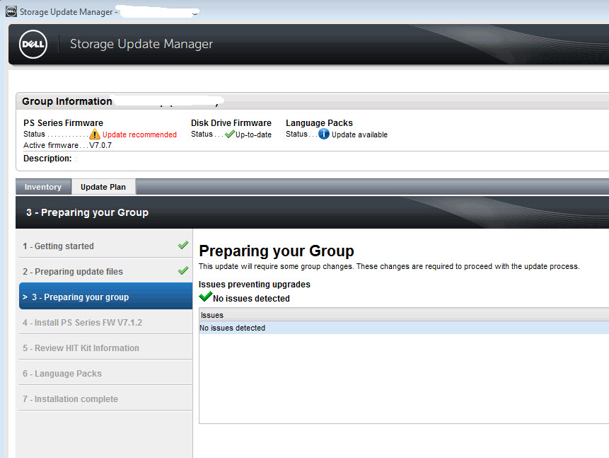609x458 pixels.
Task: Click the Dell icon in the window title bar
Action: [x=11, y=11]
